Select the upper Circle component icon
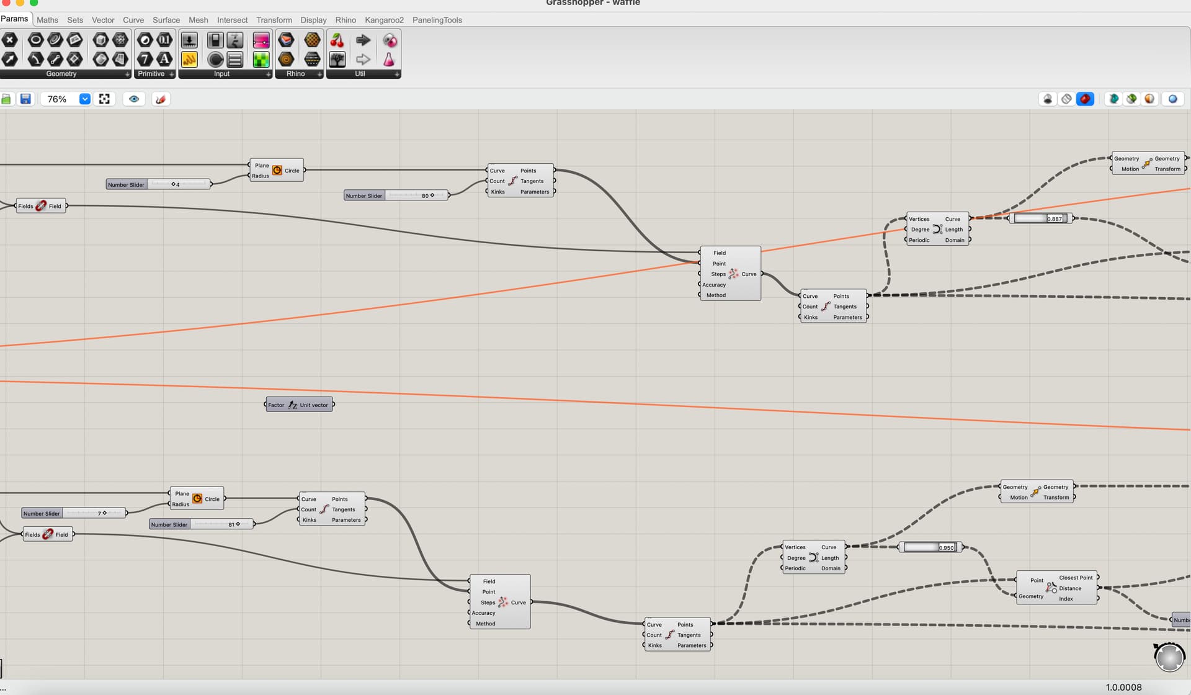The width and height of the screenshot is (1191, 695). click(x=277, y=170)
